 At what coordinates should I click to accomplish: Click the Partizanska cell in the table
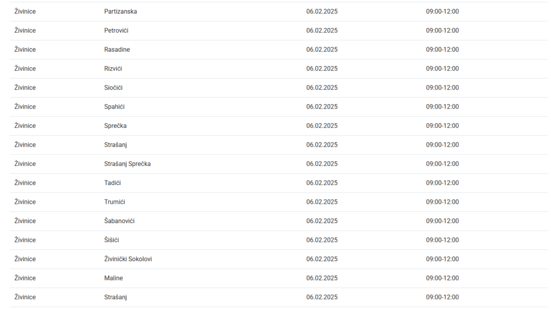[x=121, y=11]
